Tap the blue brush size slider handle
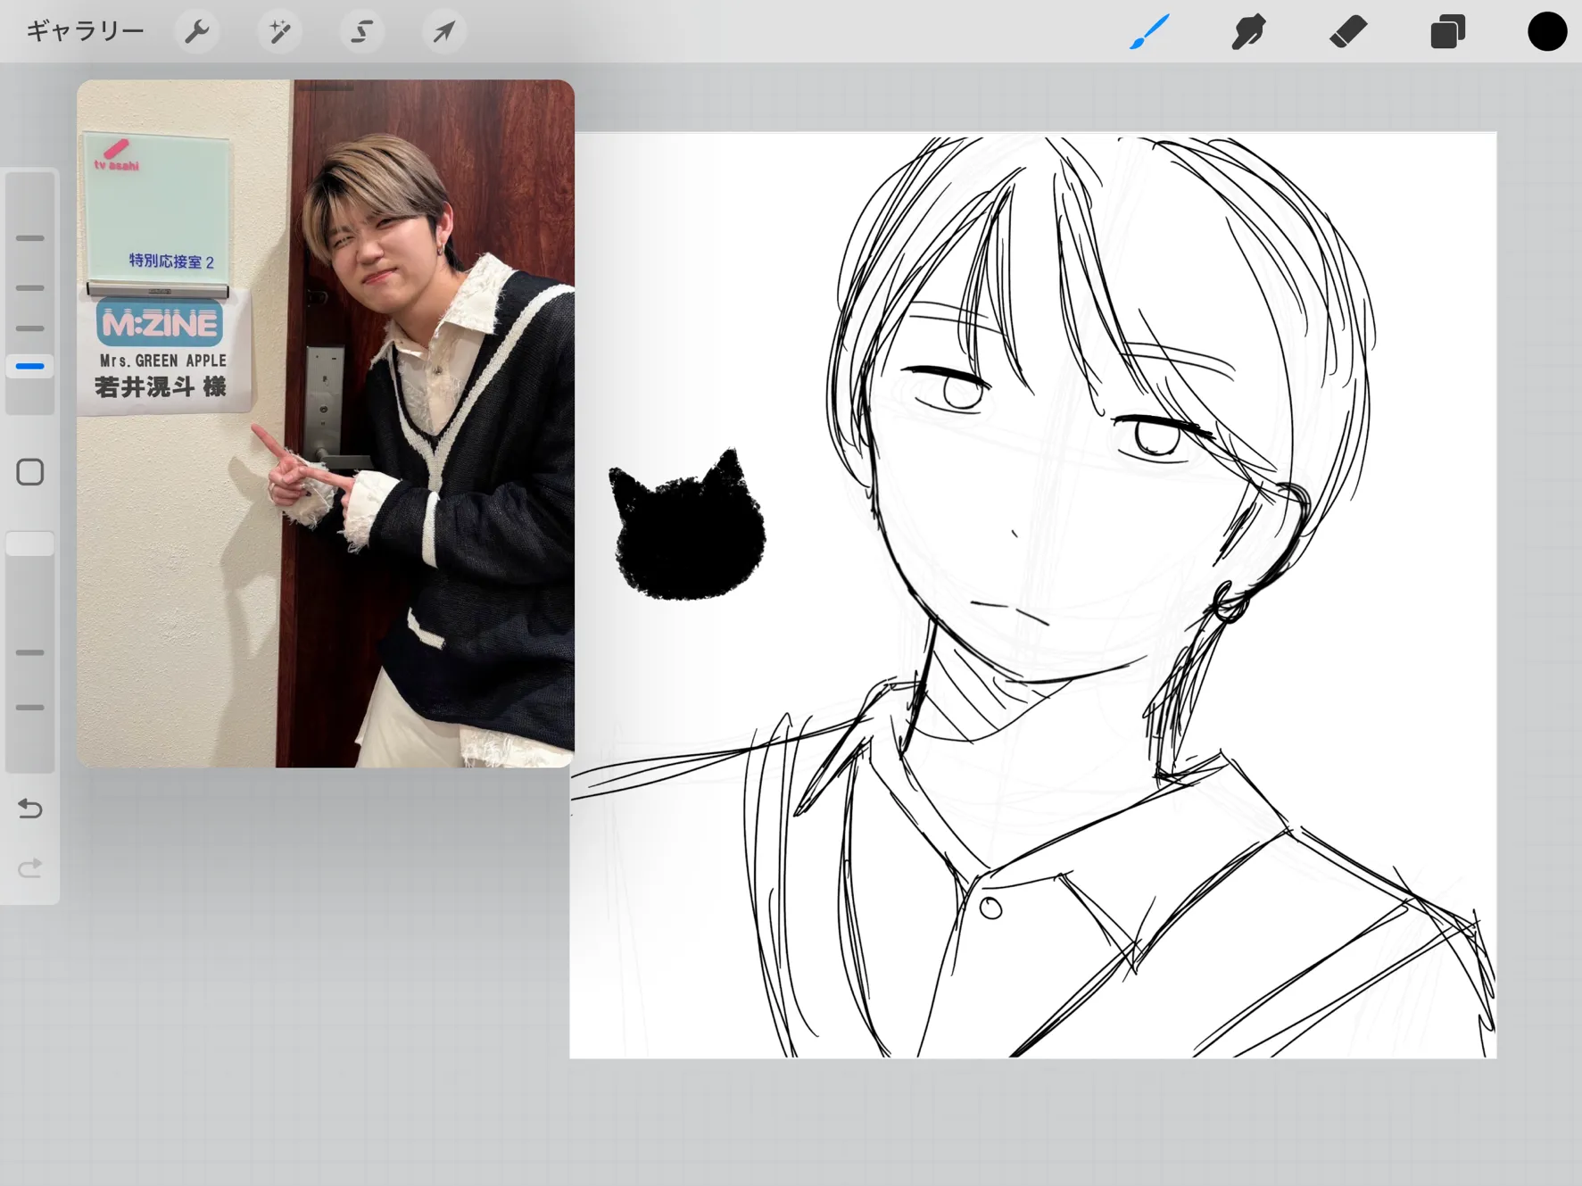1582x1186 pixels. pos(30,366)
